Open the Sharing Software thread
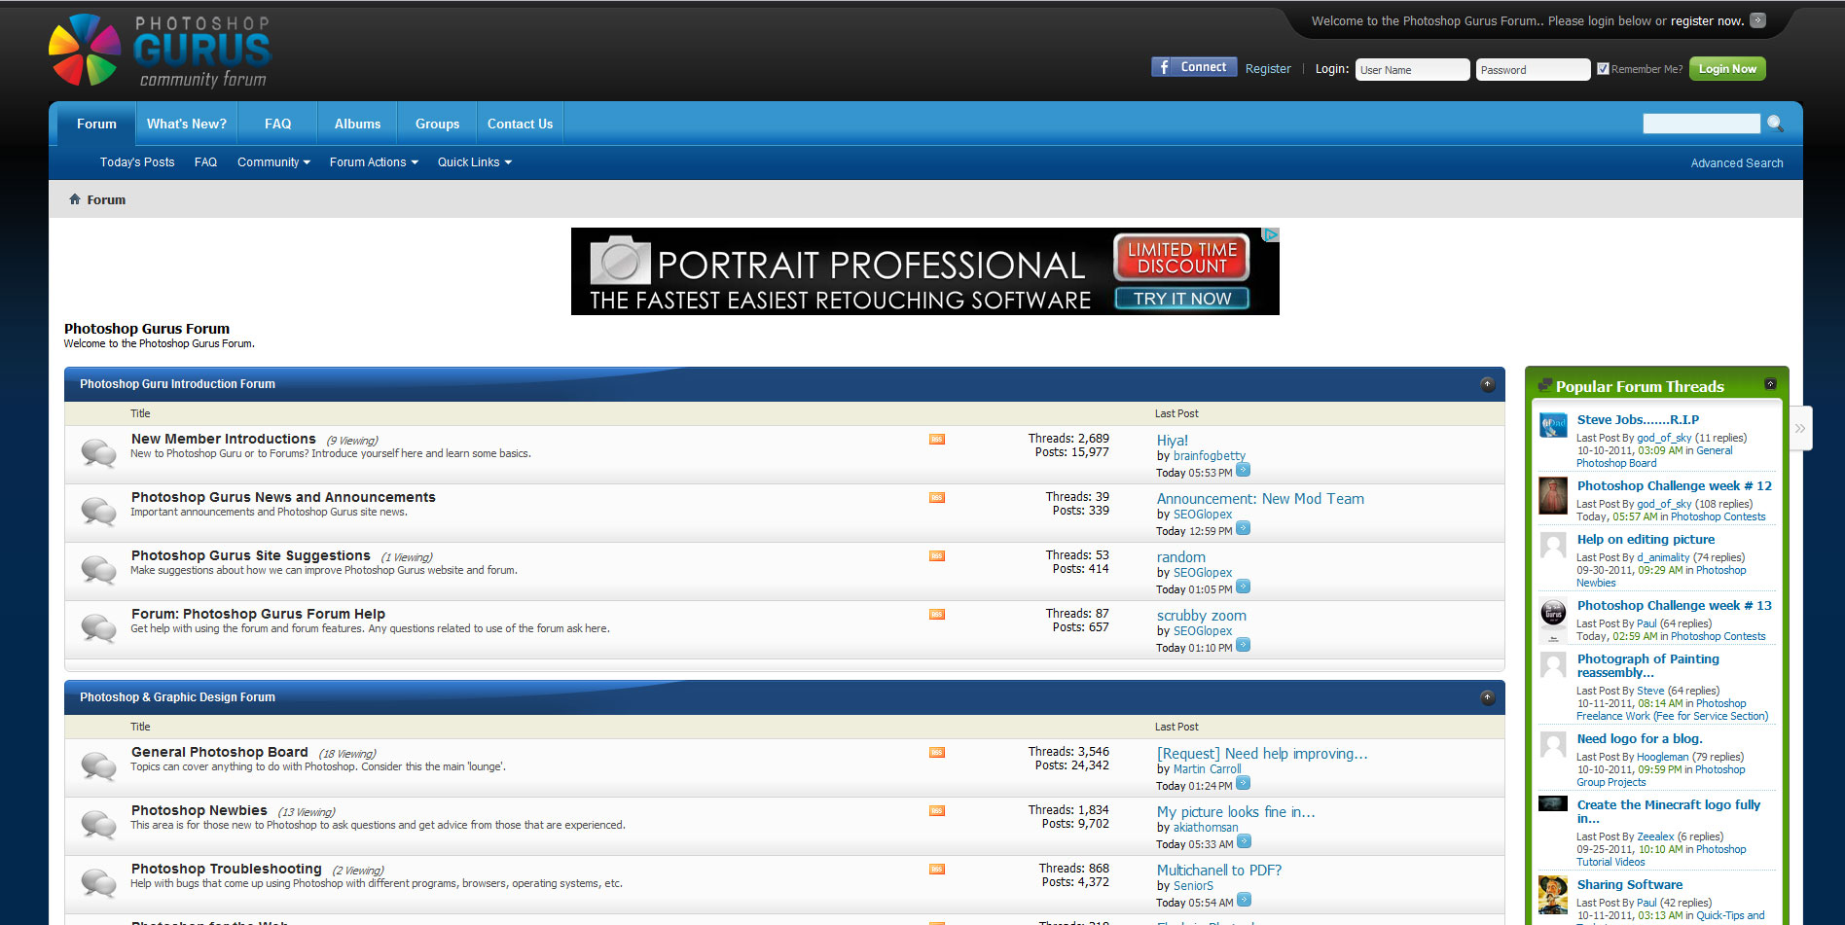 (1629, 884)
